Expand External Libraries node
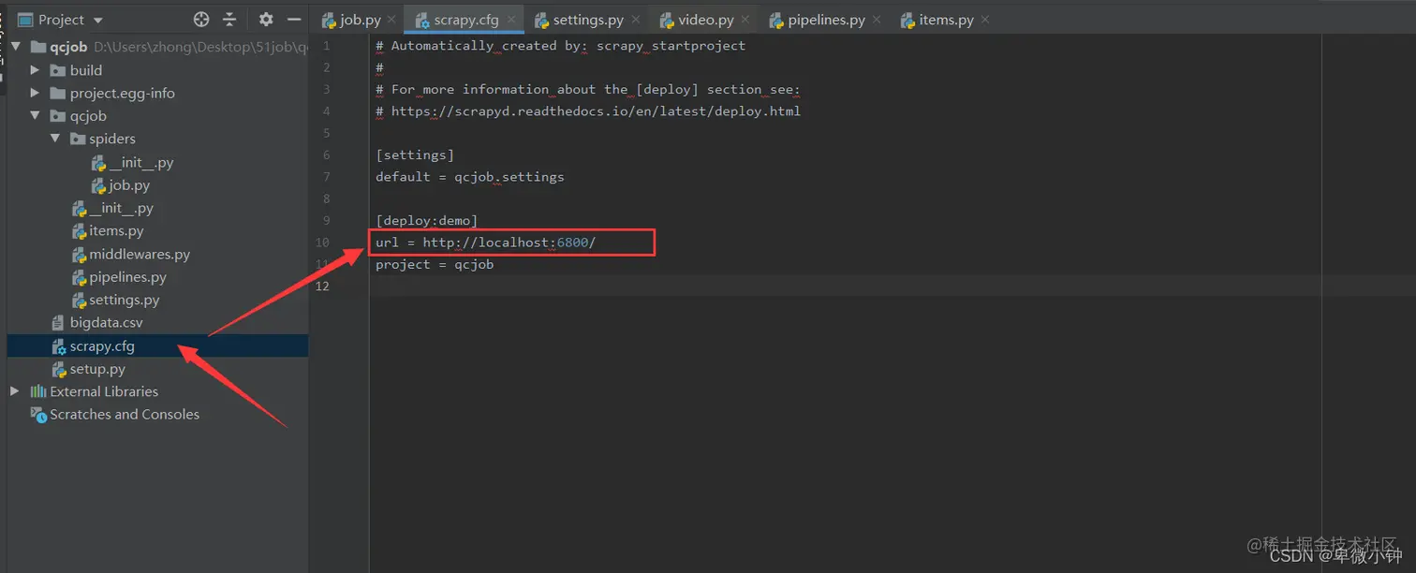This screenshot has width=1416, height=573. tap(14, 391)
